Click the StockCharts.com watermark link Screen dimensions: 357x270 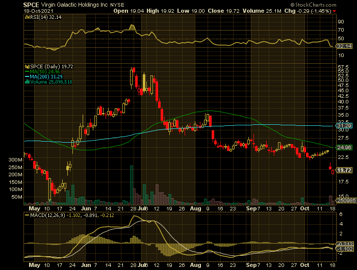coord(313,5)
